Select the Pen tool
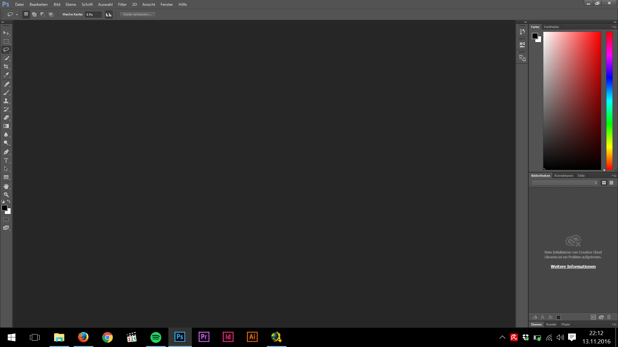This screenshot has width=618, height=347. click(x=6, y=152)
